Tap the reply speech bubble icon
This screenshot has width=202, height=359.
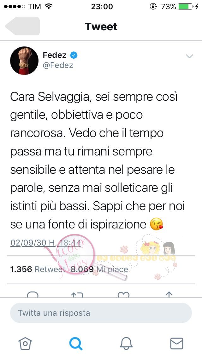click(33, 295)
